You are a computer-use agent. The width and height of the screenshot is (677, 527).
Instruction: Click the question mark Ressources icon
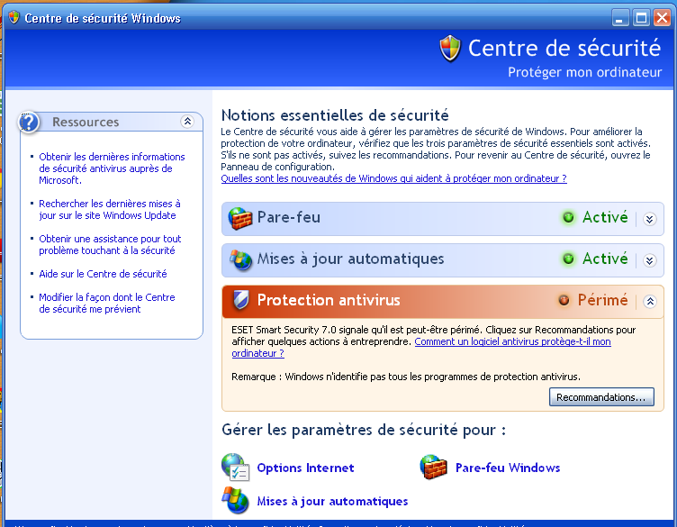[29, 123]
